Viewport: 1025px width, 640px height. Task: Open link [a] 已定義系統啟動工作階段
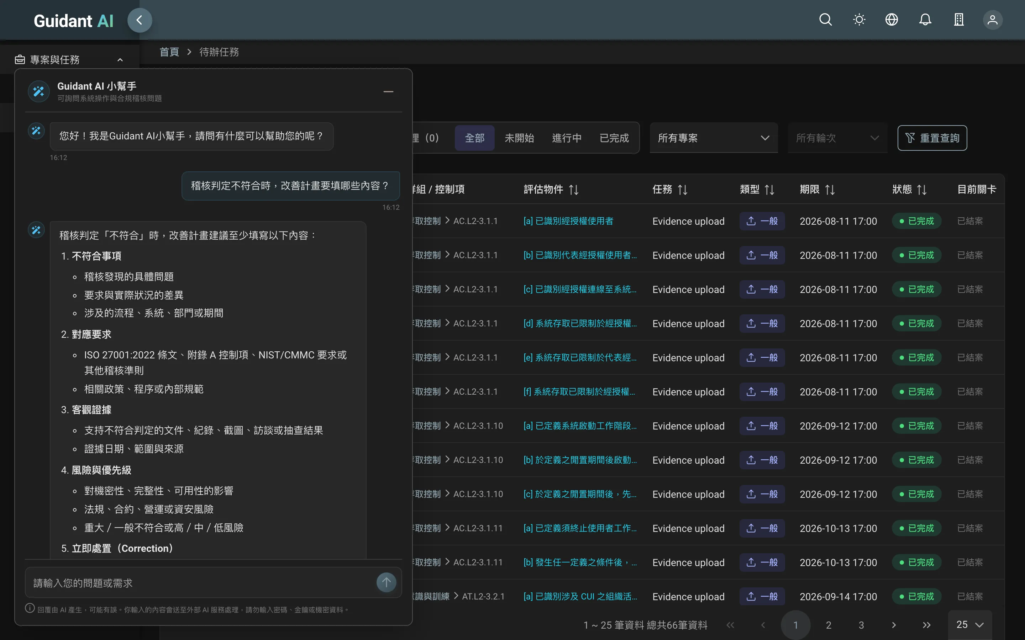coord(580,426)
